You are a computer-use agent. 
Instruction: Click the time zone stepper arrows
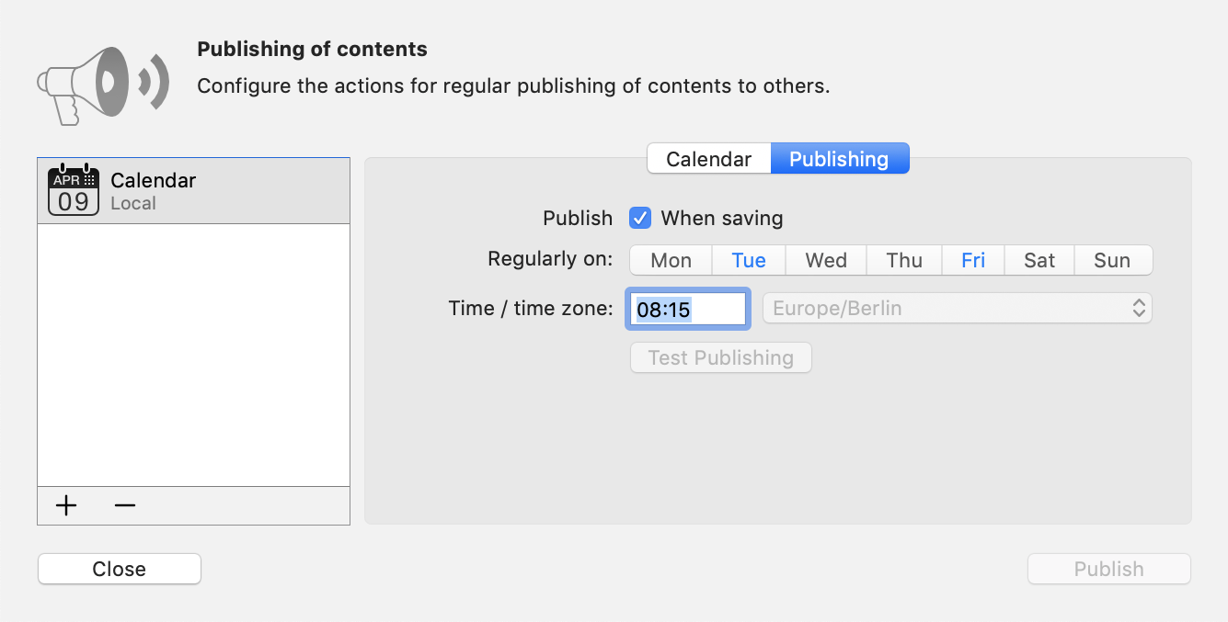1140,308
